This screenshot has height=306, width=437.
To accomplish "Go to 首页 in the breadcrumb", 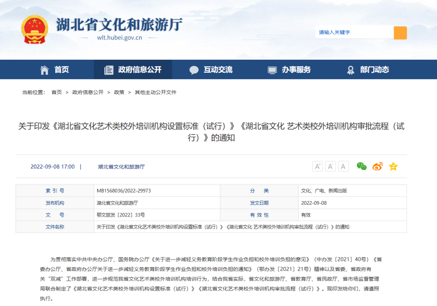I will [x=57, y=92].
